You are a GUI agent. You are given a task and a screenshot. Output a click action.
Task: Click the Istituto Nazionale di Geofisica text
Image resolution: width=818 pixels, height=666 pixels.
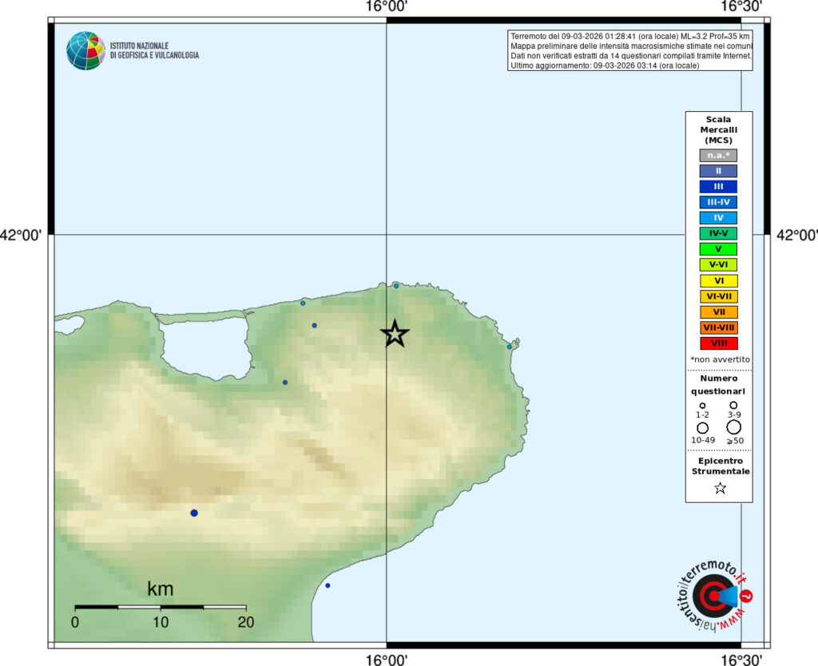tap(154, 50)
